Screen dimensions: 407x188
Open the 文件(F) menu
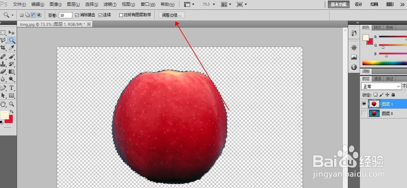coord(20,4)
